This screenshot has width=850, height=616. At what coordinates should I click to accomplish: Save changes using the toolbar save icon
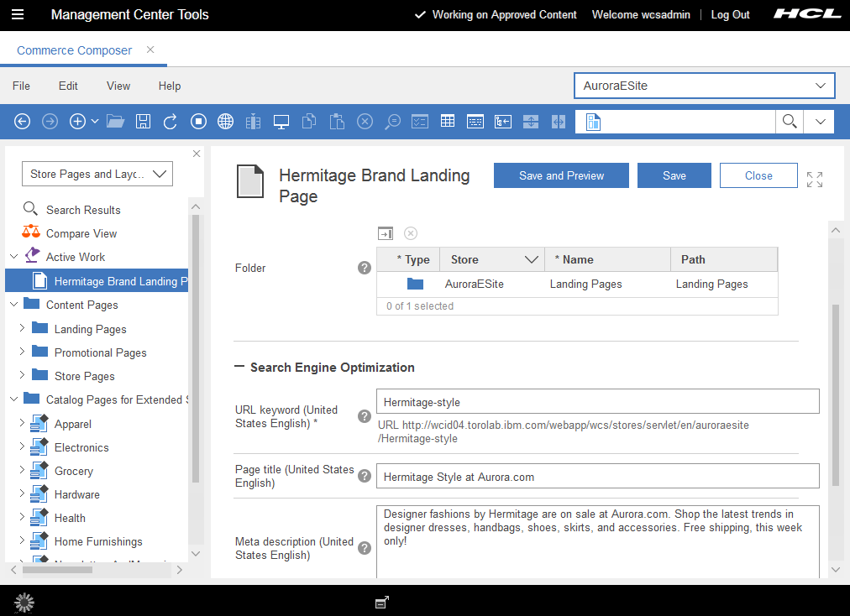tap(143, 121)
